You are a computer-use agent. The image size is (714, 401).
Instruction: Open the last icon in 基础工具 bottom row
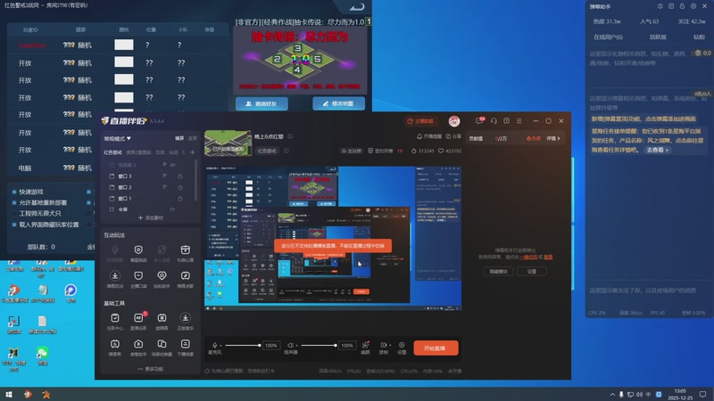(x=185, y=344)
